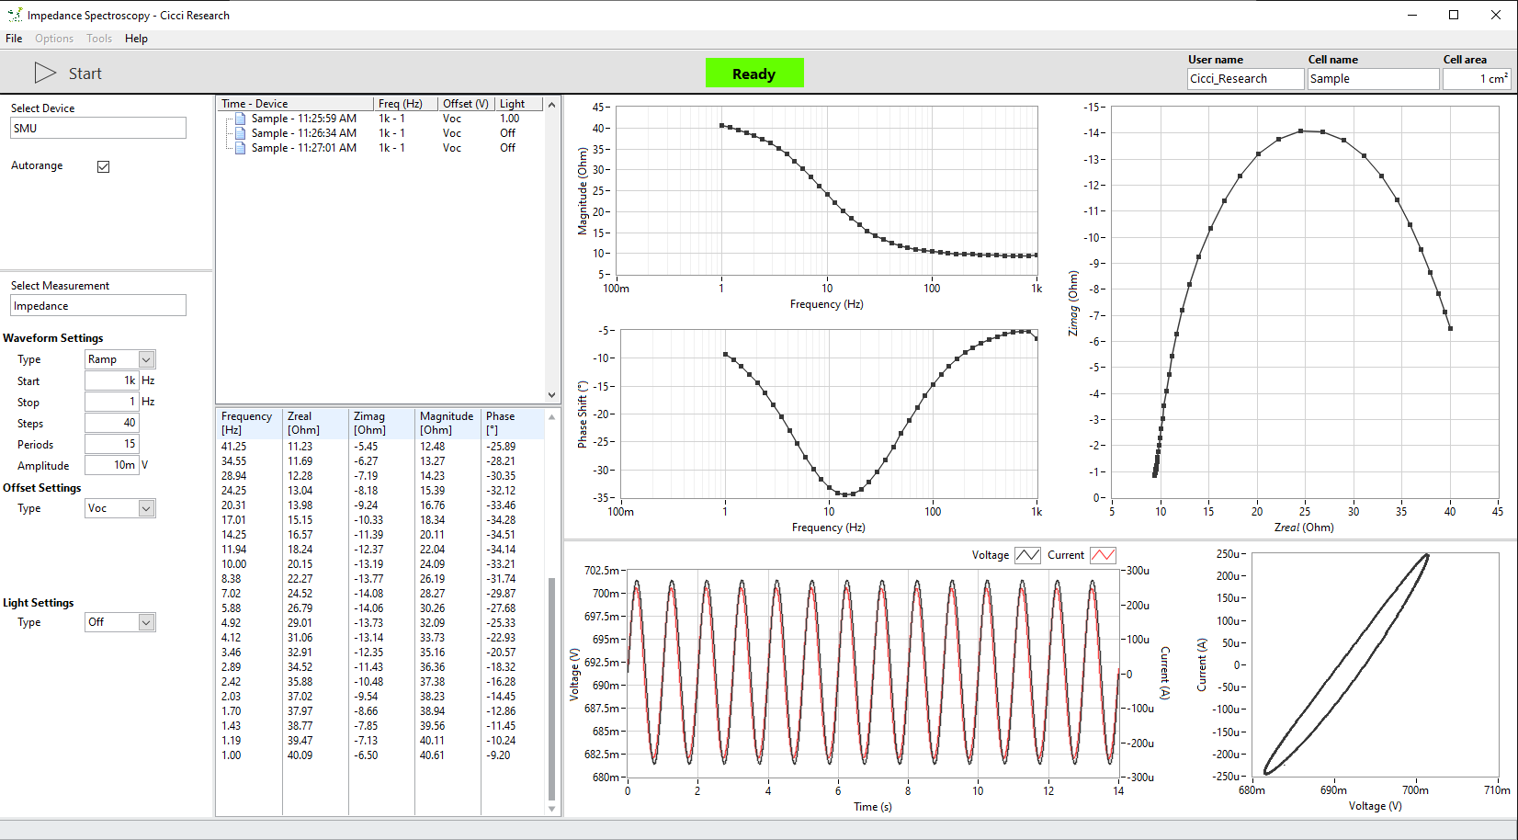
Task: Click the Time - Device column header
Action: pyautogui.click(x=296, y=104)
